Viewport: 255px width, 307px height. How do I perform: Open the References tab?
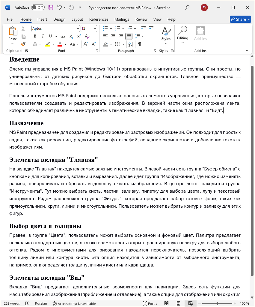point(99,19)
